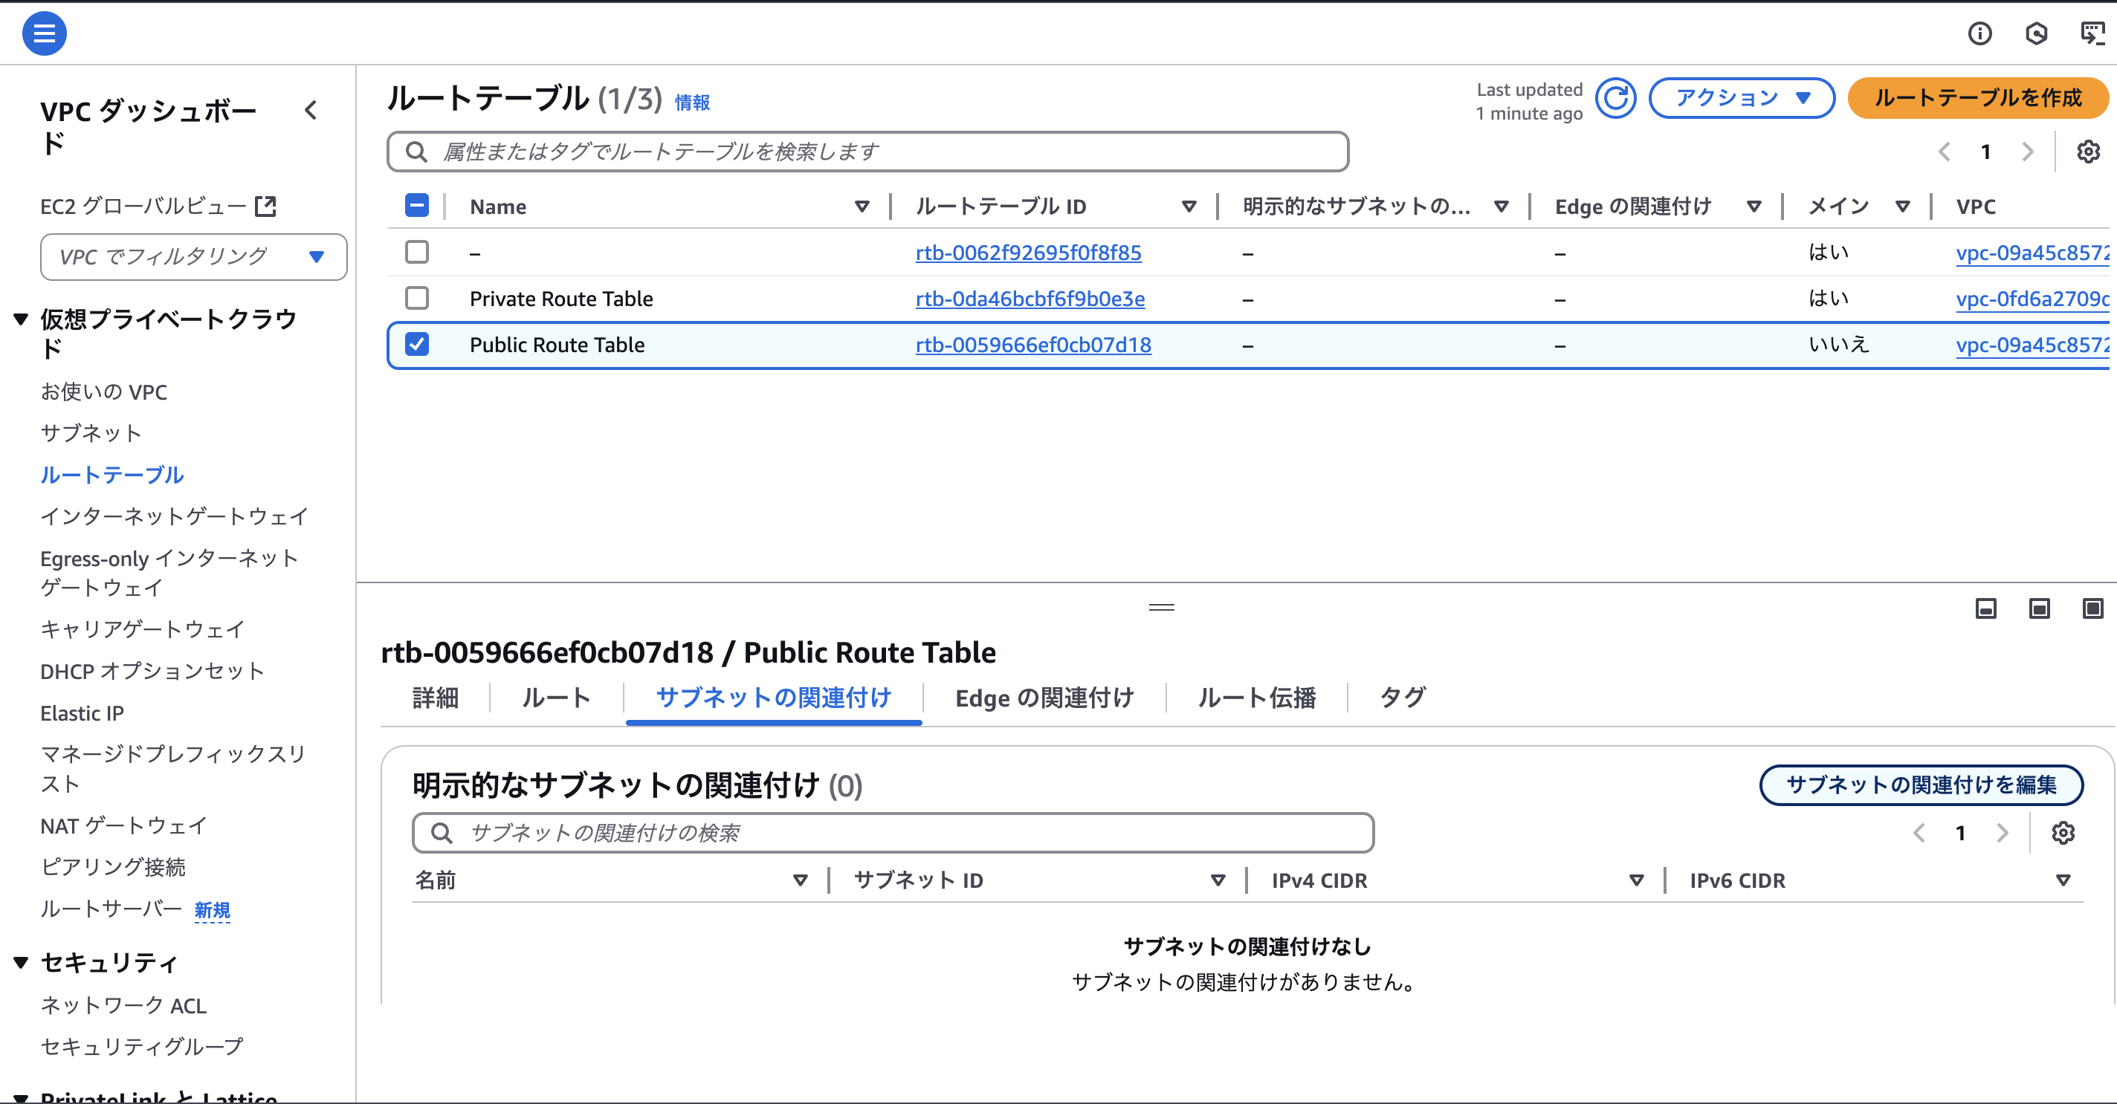Screen dimensions: 2117x1104
Task: Uncheck the Public Route Table checkbox
Action: tap(418, 344)
